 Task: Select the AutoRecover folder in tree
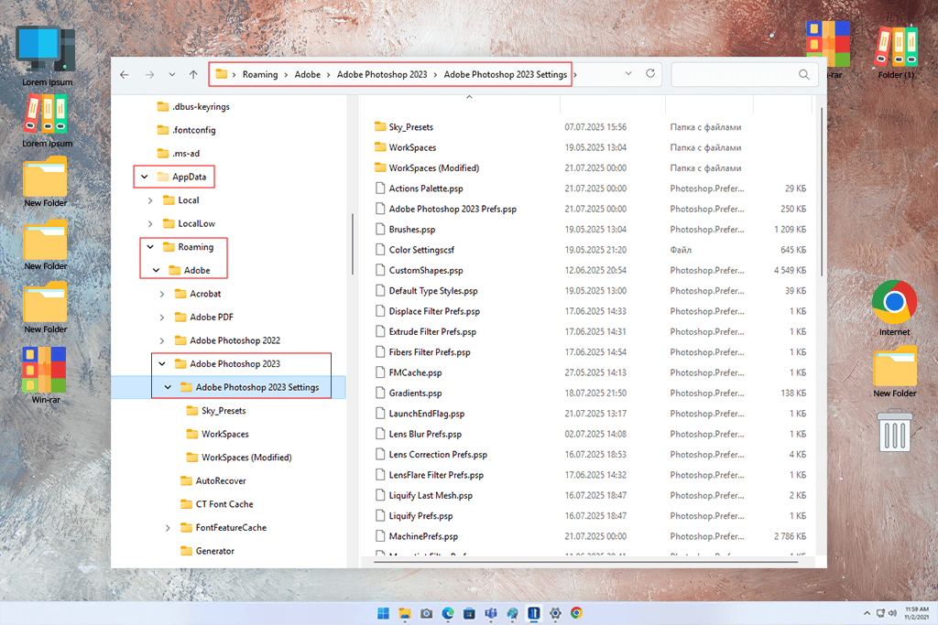tap(213, 481)
